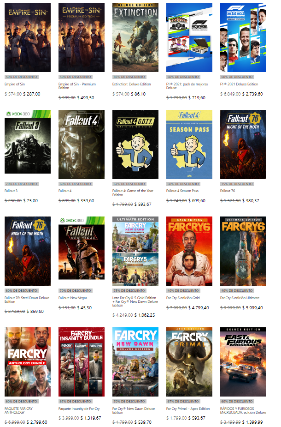Click the Fallout New Vegas cover art
The image size is (281, 427).
81,248
